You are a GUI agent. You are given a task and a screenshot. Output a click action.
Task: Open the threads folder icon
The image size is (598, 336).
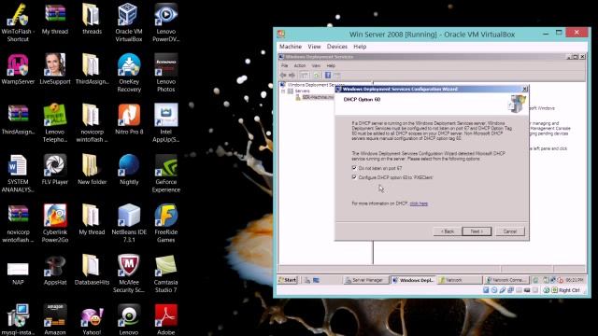(92, 19)
